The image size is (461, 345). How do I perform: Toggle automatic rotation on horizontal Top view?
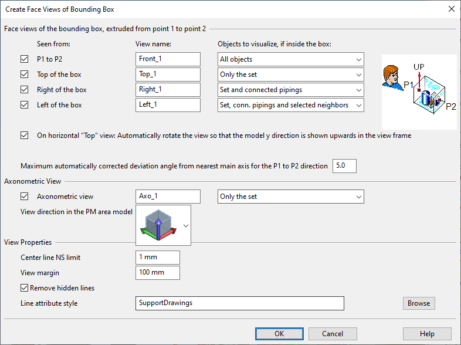coord(24,136)
